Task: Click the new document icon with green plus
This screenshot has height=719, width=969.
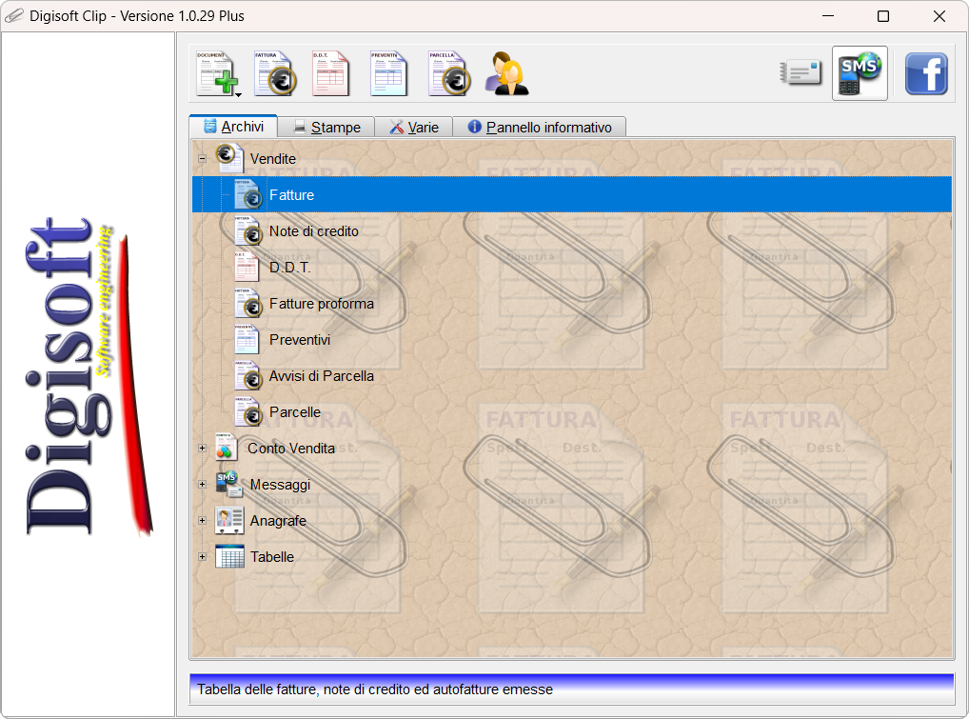Action: tap(216, 73)
